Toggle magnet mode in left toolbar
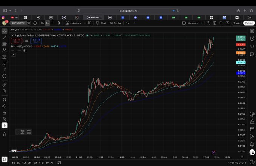This screenshot has width=256, height=166. (x=5, y=100)
